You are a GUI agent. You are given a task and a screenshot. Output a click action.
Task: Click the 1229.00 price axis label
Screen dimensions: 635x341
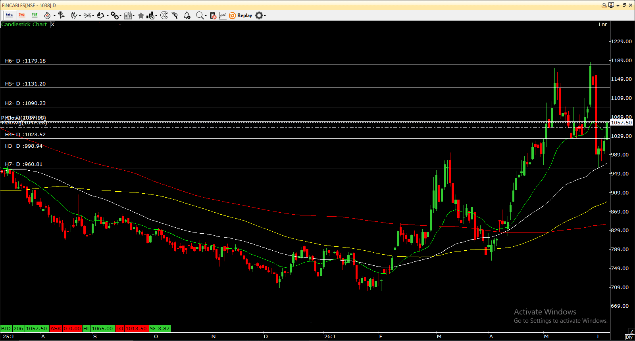621,42
